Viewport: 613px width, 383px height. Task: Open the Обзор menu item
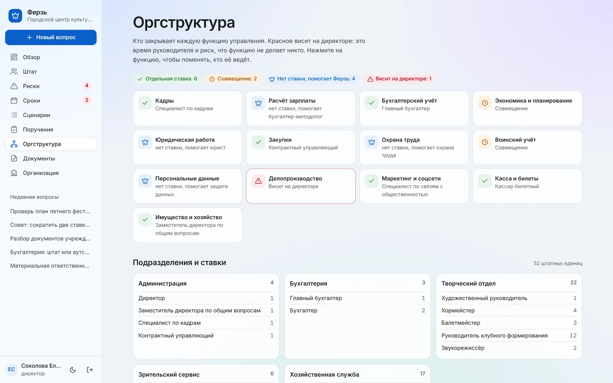point(51,57)
